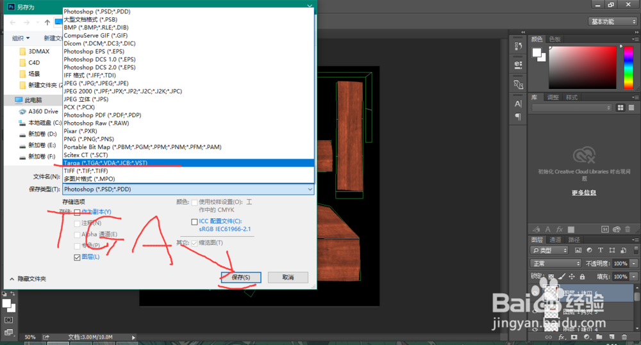The height and width of the screenshot is (345, 641).
Task: Filter layers by shape layers
Action: click(x=612, y=250)
